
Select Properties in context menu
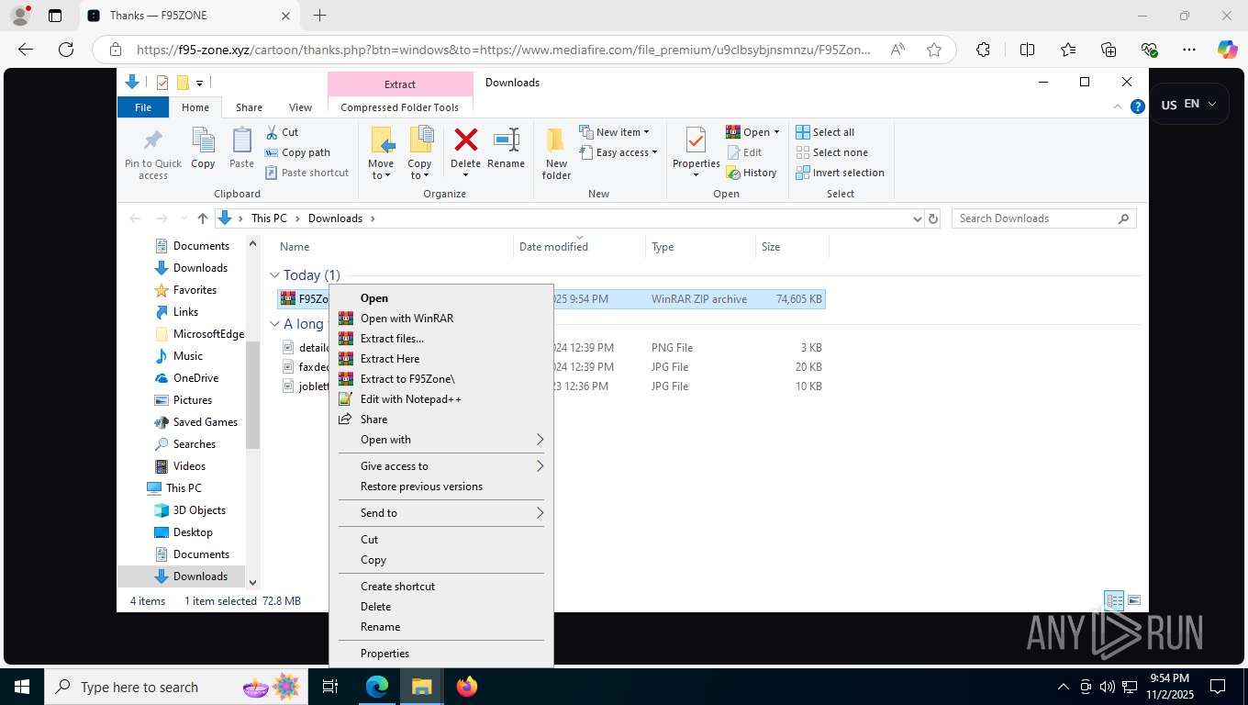click(441, 654)
